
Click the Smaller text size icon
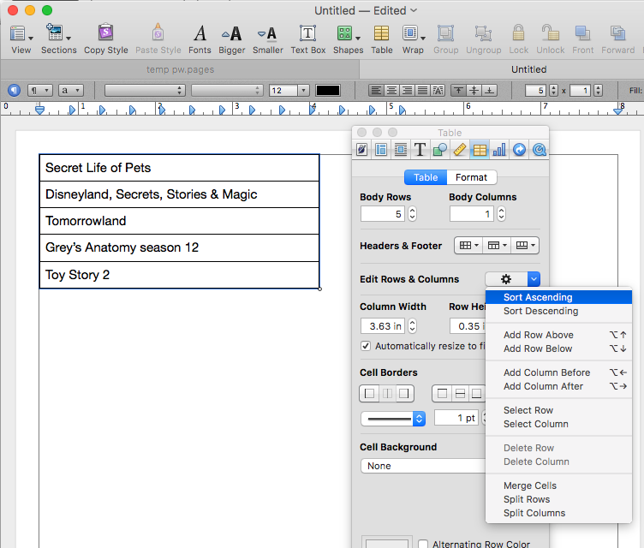[x=268, y=39]
